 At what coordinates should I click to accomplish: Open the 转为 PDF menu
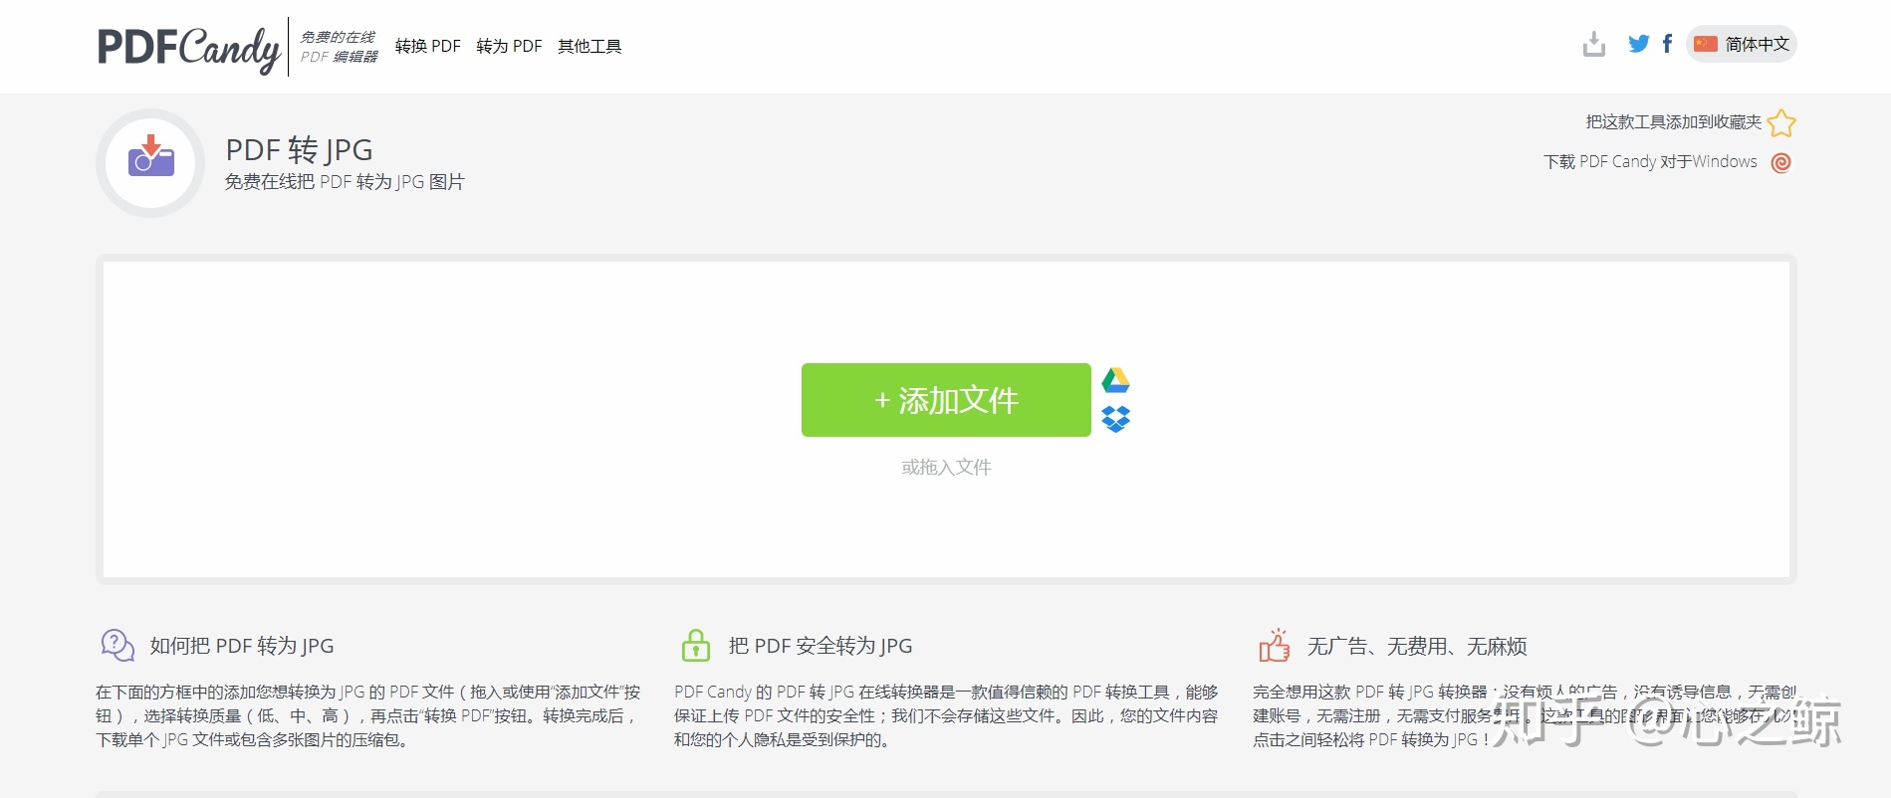509,46
